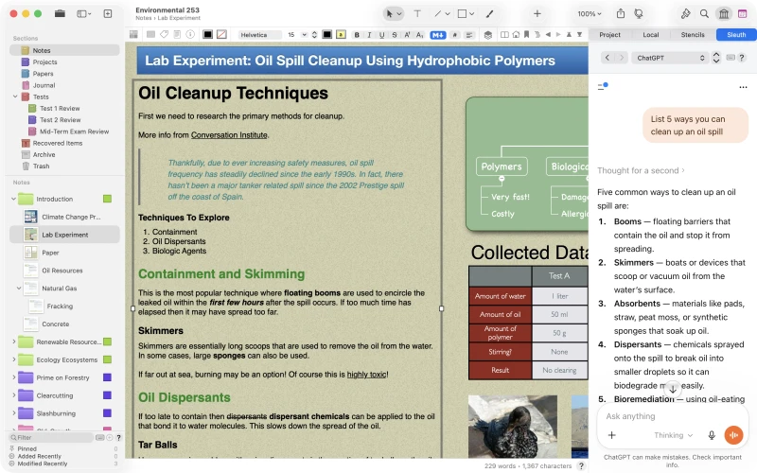Click scroll-to-bottom arrow in ChatGPT
This screenshot has height=473, width=757.
pos(672,389)
